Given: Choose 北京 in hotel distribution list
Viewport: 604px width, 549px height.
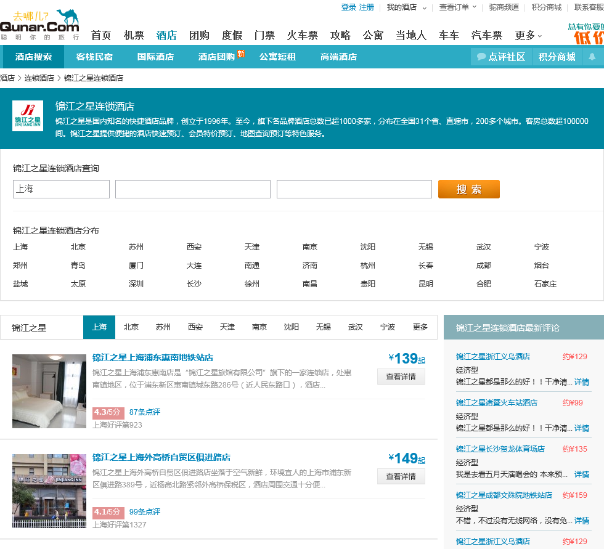Looking at the screenshot, I should [78, 247].
